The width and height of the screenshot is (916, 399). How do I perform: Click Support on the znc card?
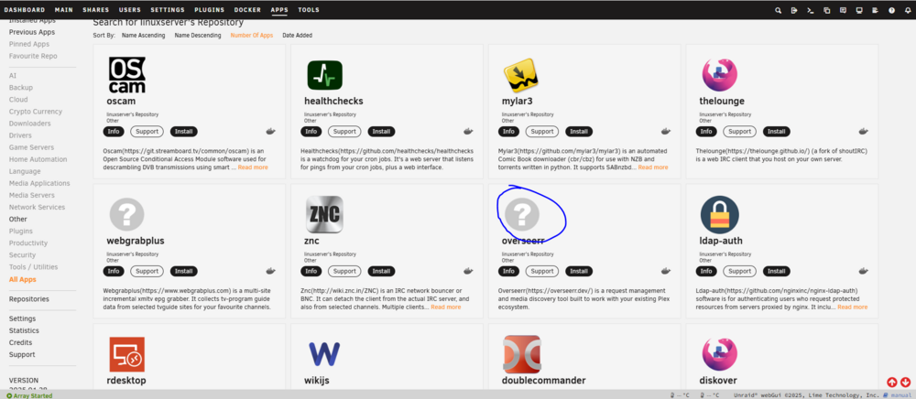pos(344,271)
